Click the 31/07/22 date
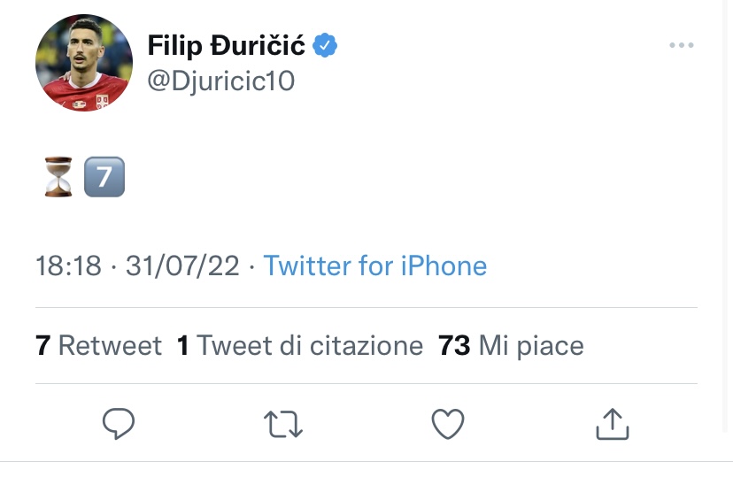The width and height of the screenshot is (733, 477). coord(182,266)
